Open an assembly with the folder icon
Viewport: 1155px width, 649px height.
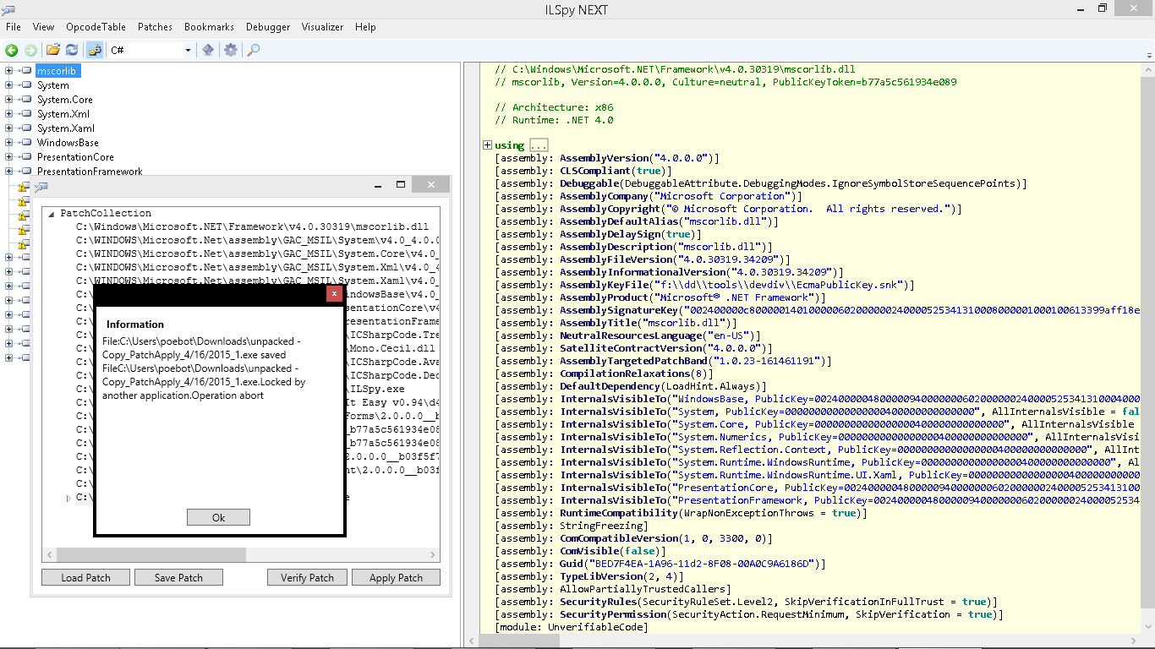point(53,51)
